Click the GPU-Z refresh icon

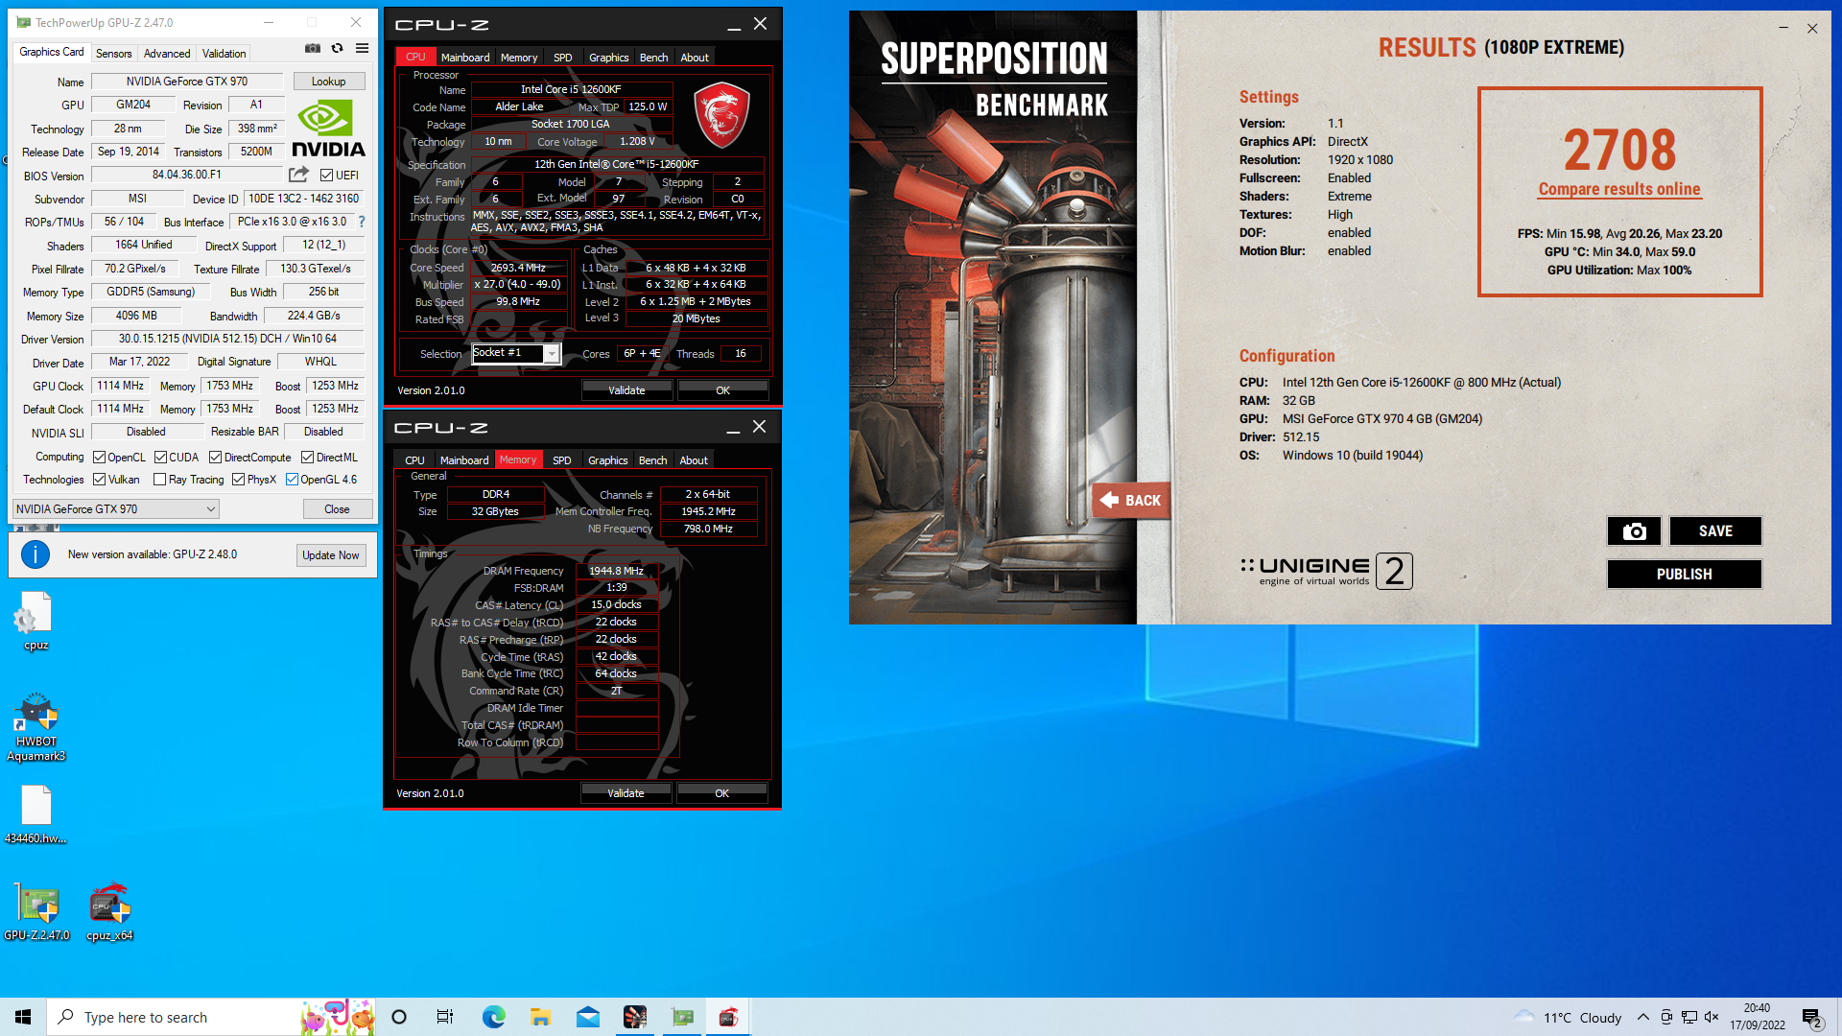337,48
